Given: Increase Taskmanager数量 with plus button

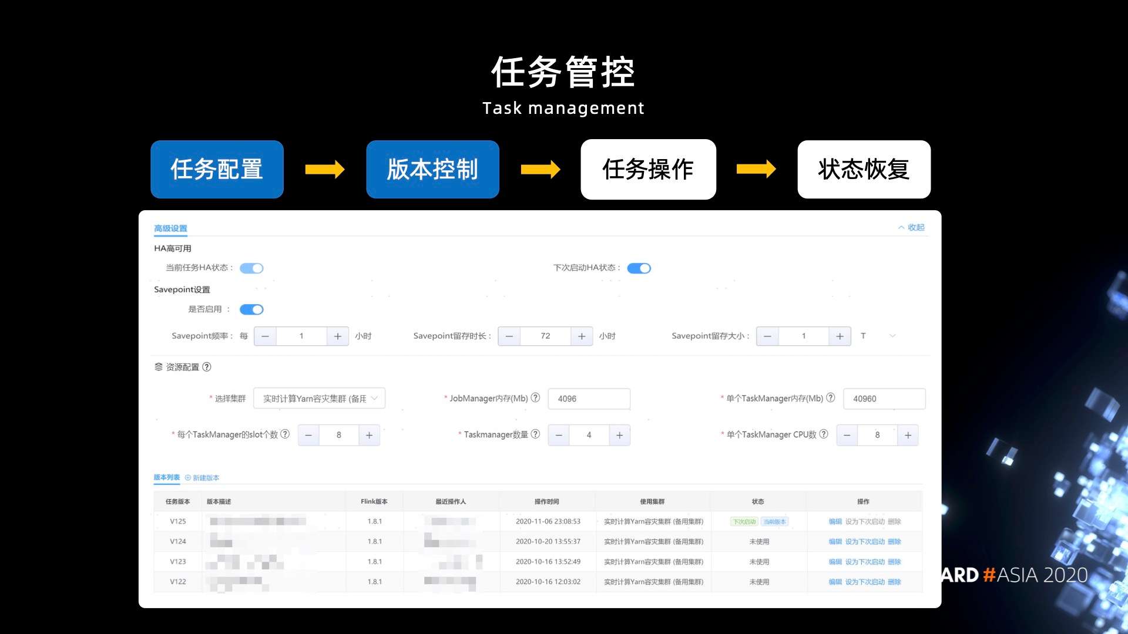Looking at the screenshot, I should click(x=619, y=435).
